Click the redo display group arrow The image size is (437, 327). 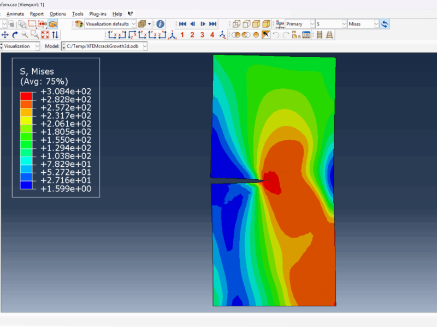[x=286, y=35]
